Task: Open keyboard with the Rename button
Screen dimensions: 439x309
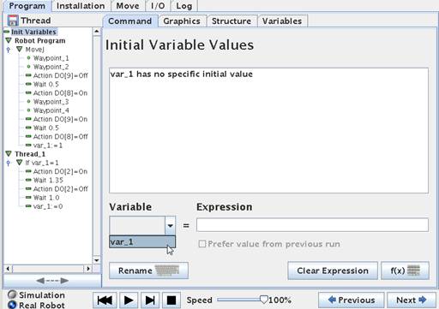Action: pyautogui.click(x=148, y=270)
